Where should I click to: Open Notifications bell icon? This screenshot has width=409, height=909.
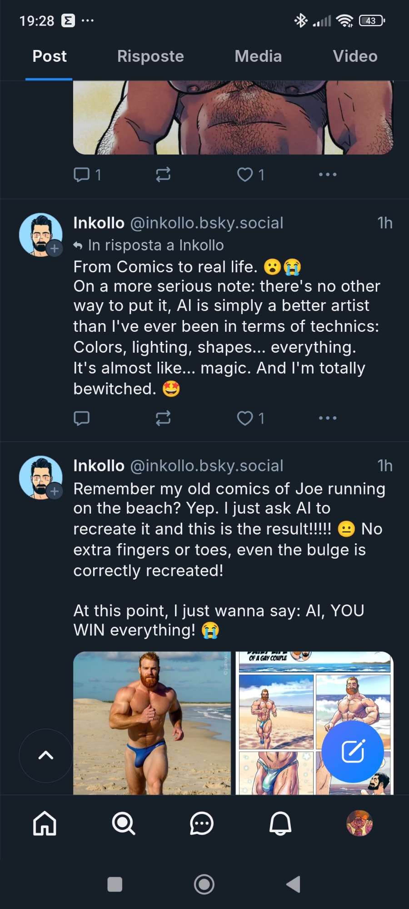[280, 823]
